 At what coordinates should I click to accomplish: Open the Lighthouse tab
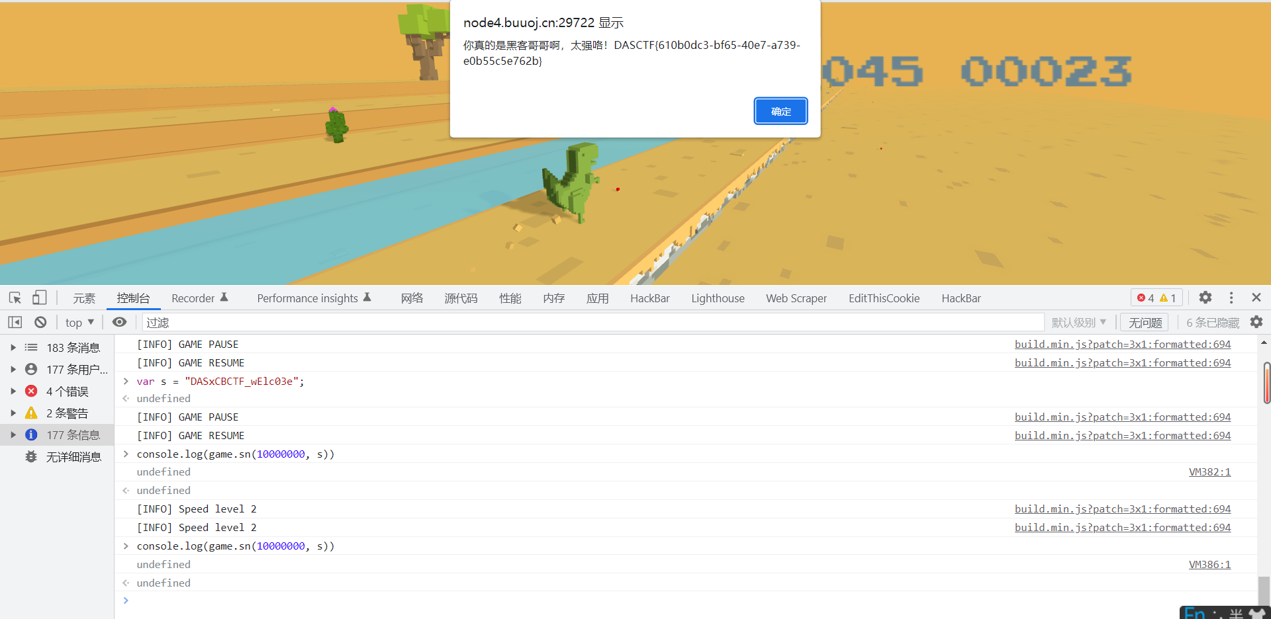tap(718, 298)
